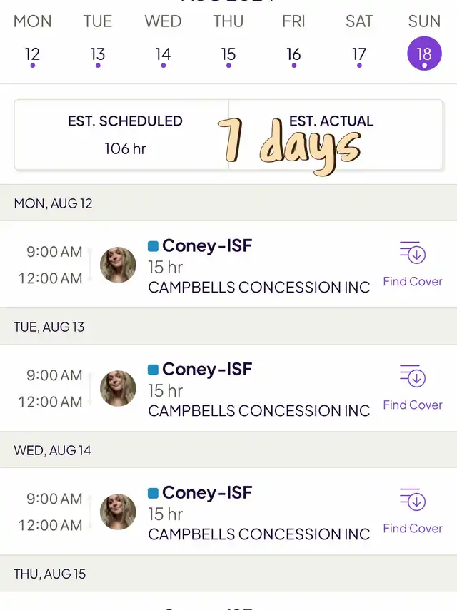457x610 pixels.
Task: Tap Find Cover icon for Tuesday shift
Action: pos(413,376)
